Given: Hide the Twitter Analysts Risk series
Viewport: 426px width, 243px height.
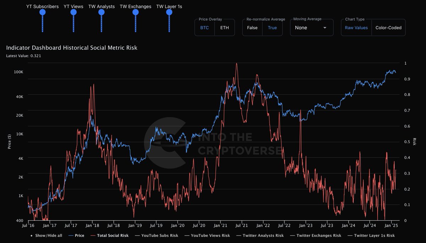Looking at the screenshot, I should coord(263,235).
